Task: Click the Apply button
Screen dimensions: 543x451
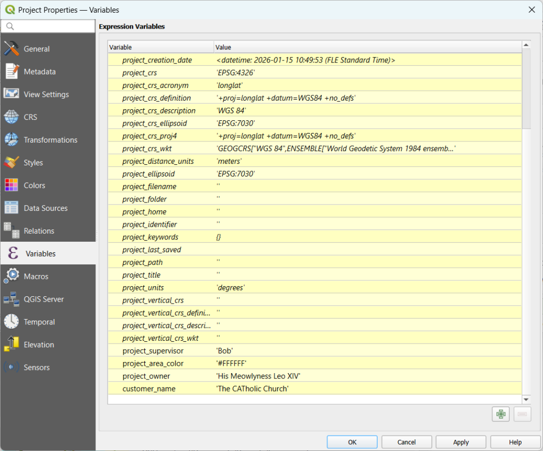Action: [x=461, y=442]
